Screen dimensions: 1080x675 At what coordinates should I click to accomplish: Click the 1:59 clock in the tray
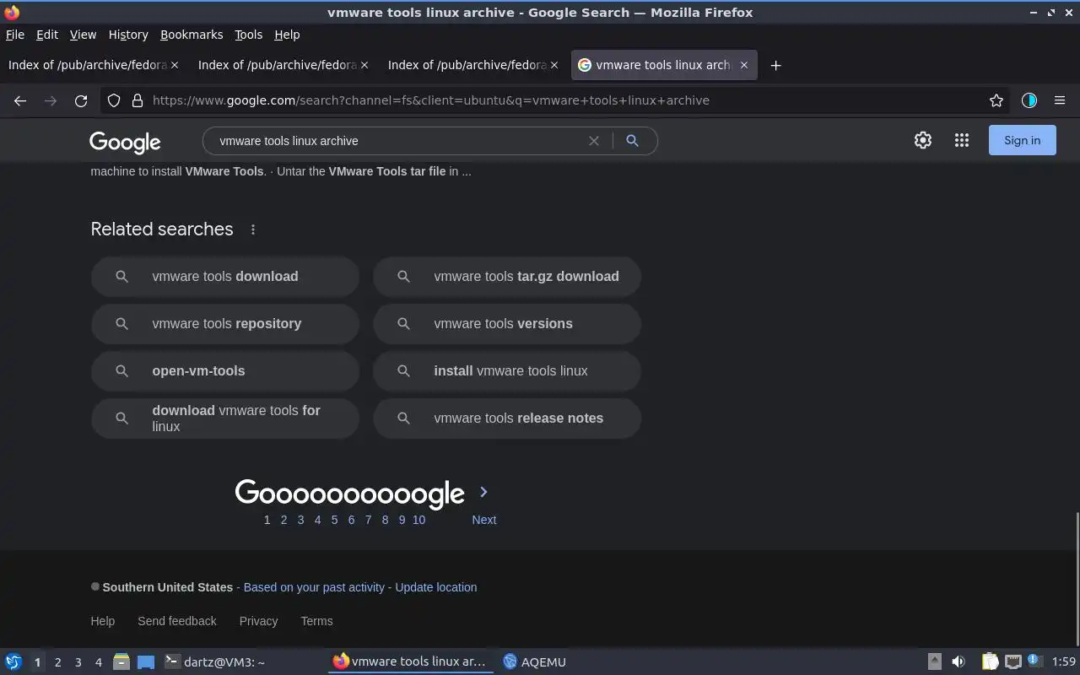[1064, 662]
